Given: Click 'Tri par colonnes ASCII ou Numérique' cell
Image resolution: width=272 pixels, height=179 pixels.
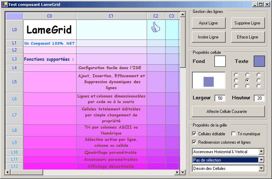Looking at the screenshot, I should click(112, 130).
